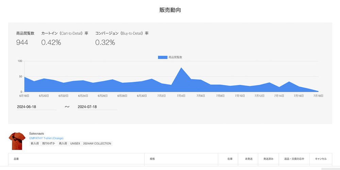Click the chart peak at 7月4日

coord(181,68)
